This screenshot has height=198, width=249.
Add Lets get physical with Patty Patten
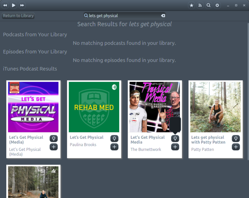point(236,147)
